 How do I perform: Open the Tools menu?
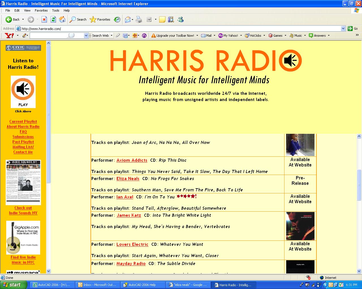(56, 10)
